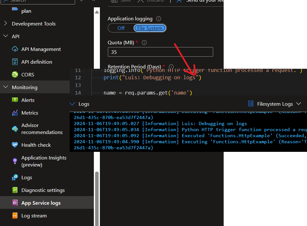Screen dimensions: 307x226
Task: Click the Diagnostic settings icon
Action: 15,190
